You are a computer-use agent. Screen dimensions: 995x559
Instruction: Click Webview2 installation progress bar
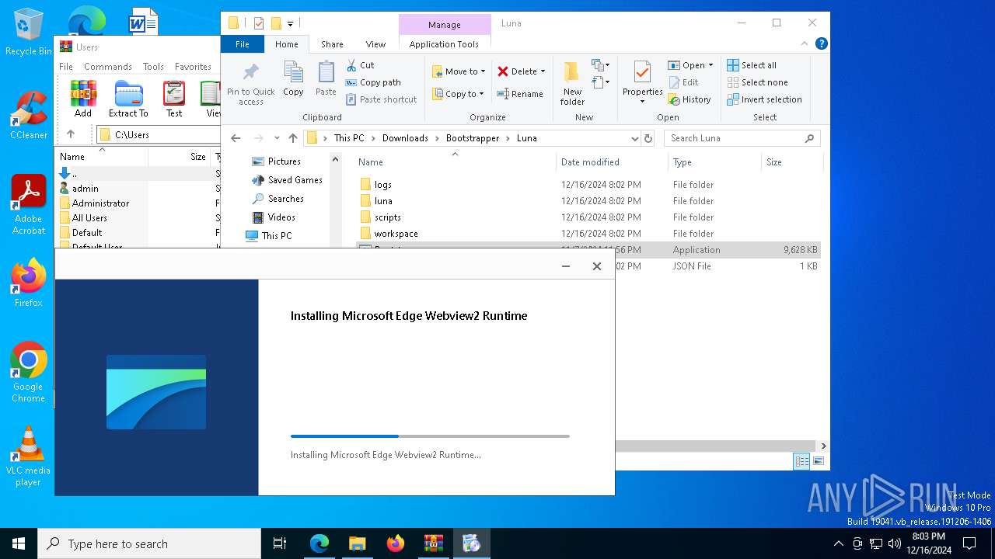430,436
